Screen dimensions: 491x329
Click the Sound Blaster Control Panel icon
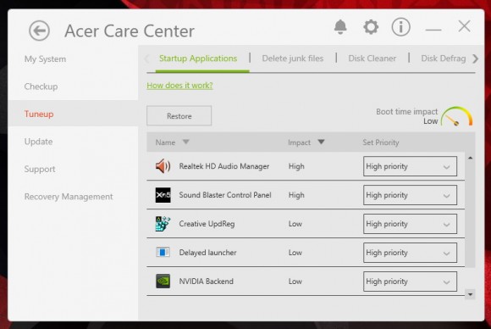tap(163, 195)
